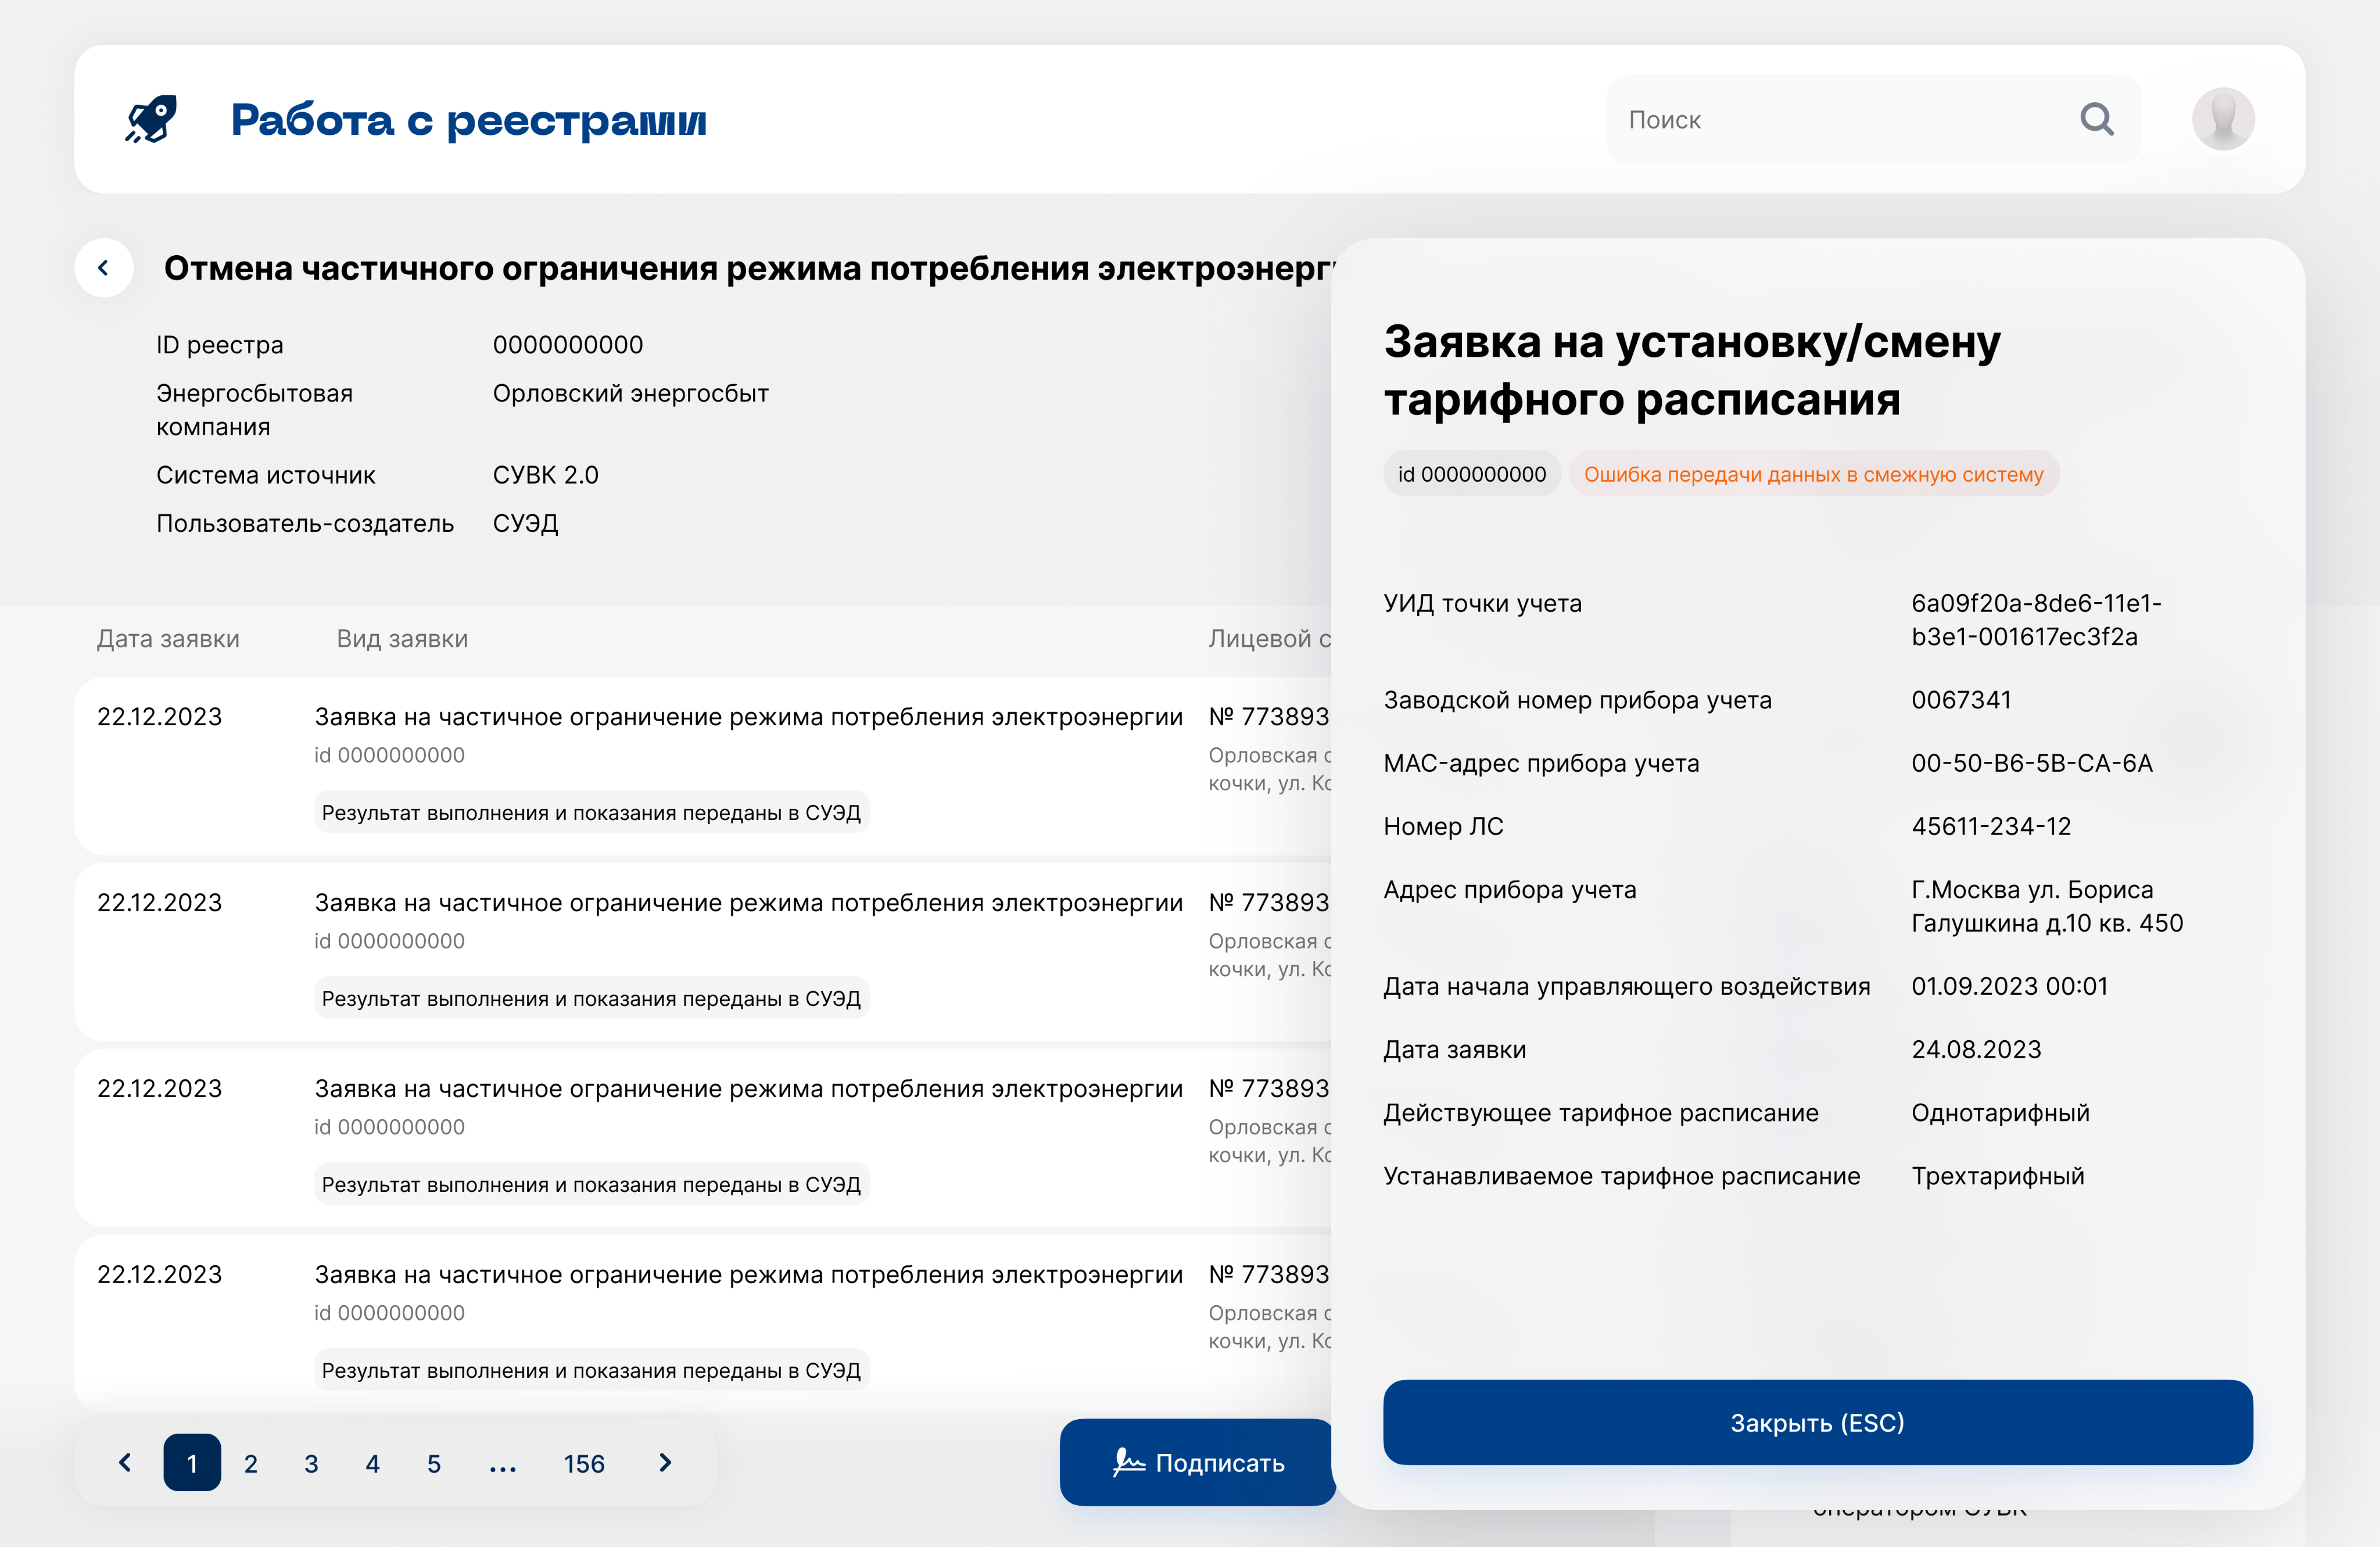Click the Работа с реестрами title
The width and height of the screenshot is (2380, 1547).
(468, 120)
